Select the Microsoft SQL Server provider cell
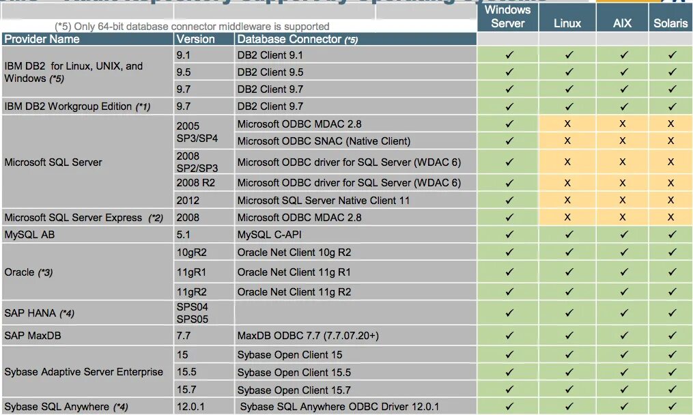This screenshot has width=693, height=415. pyautogui.click(x=87, y=162)
